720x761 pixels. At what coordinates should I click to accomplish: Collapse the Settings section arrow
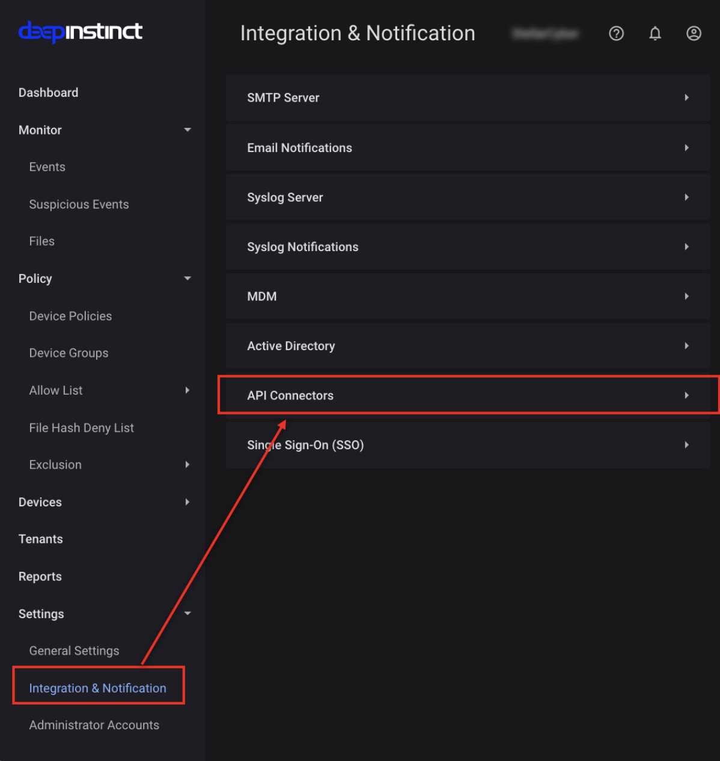188,613
